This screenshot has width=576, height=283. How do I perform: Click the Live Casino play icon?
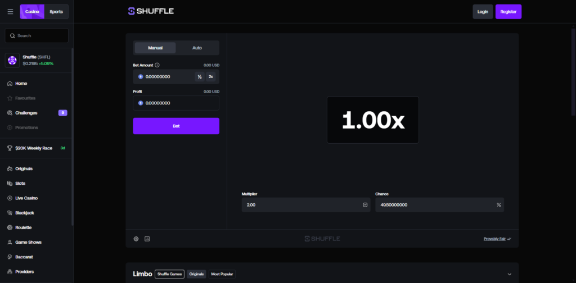coord(10,198)
